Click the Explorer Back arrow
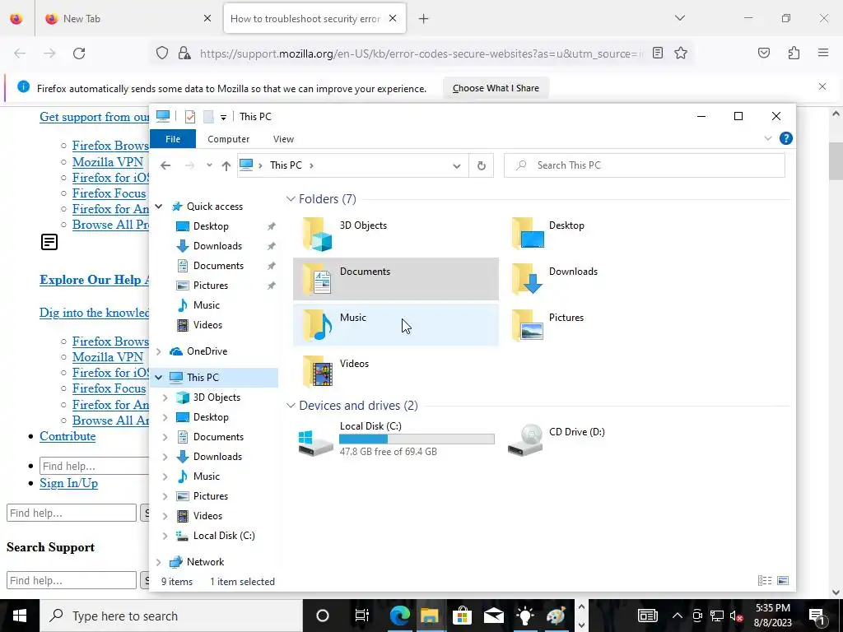The width and height of the screenshot is (843, 632). pos(165,165)
